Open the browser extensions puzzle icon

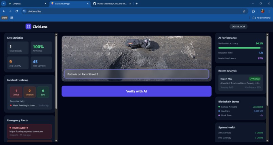click(x=253, y=11)
